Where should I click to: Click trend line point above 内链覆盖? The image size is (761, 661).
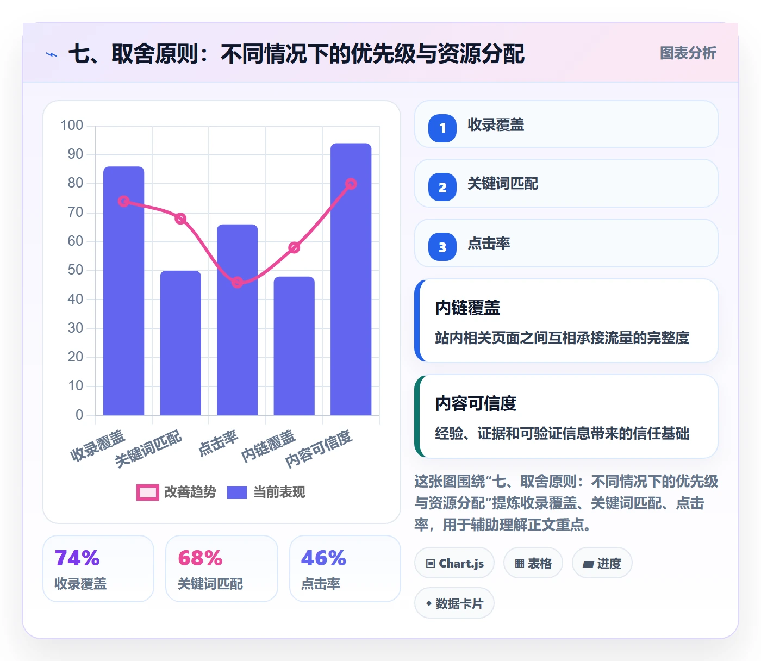tap(294, 247)
